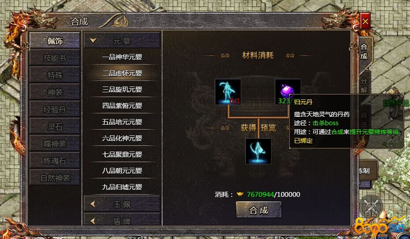
Task: Open the 自然神装 category
Action: coord(55,178)
